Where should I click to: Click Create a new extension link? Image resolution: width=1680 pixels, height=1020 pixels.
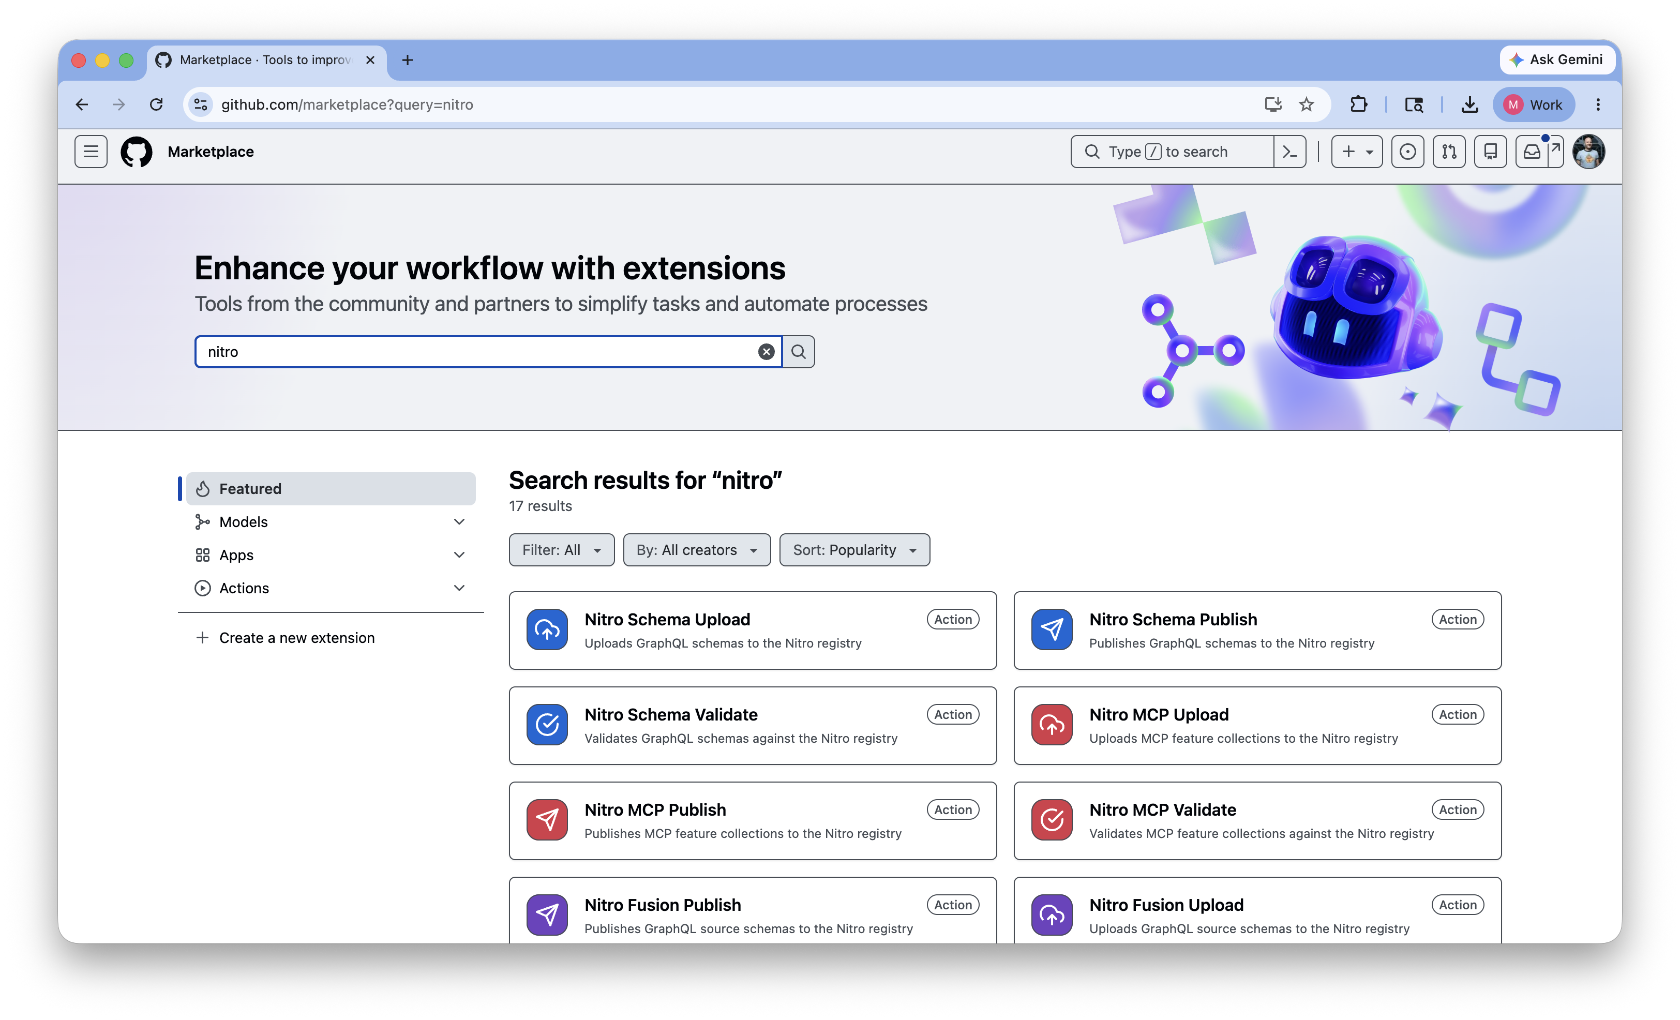pyautogui.click(x=296, y=637)
